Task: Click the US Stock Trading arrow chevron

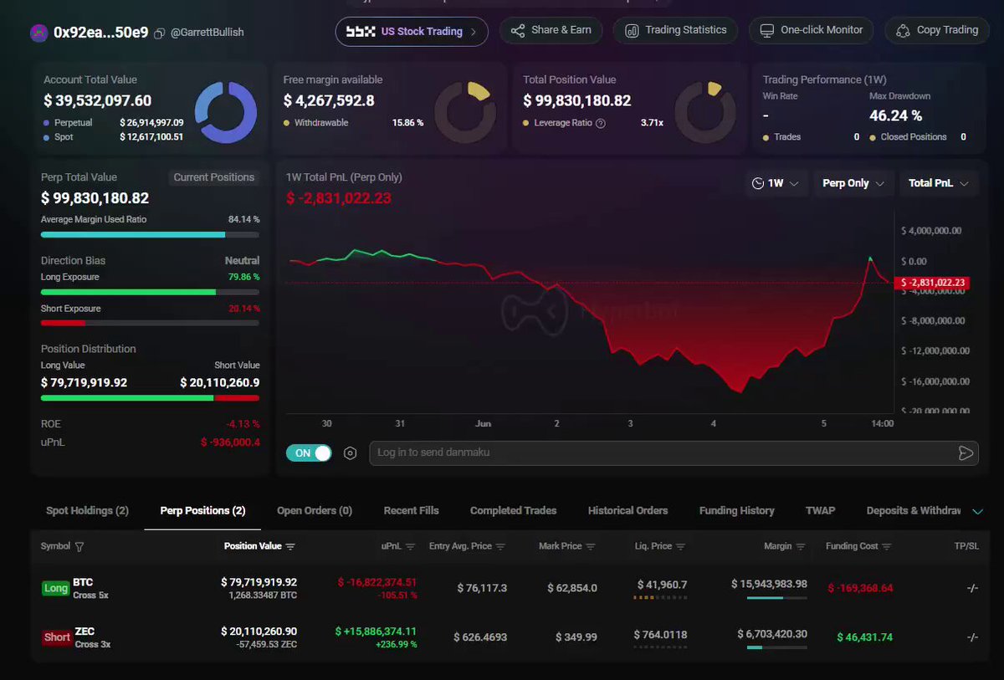Action: (x=474, y=32)
